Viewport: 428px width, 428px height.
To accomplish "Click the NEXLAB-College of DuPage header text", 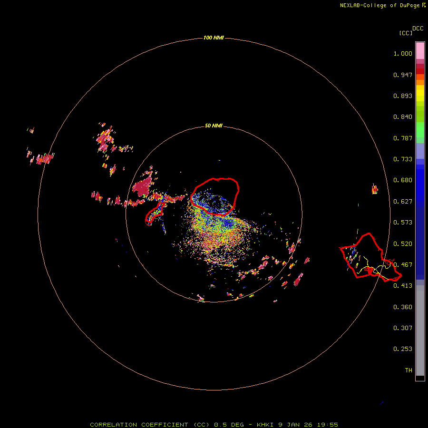I will pyautogui.click(x=382, y=5).
